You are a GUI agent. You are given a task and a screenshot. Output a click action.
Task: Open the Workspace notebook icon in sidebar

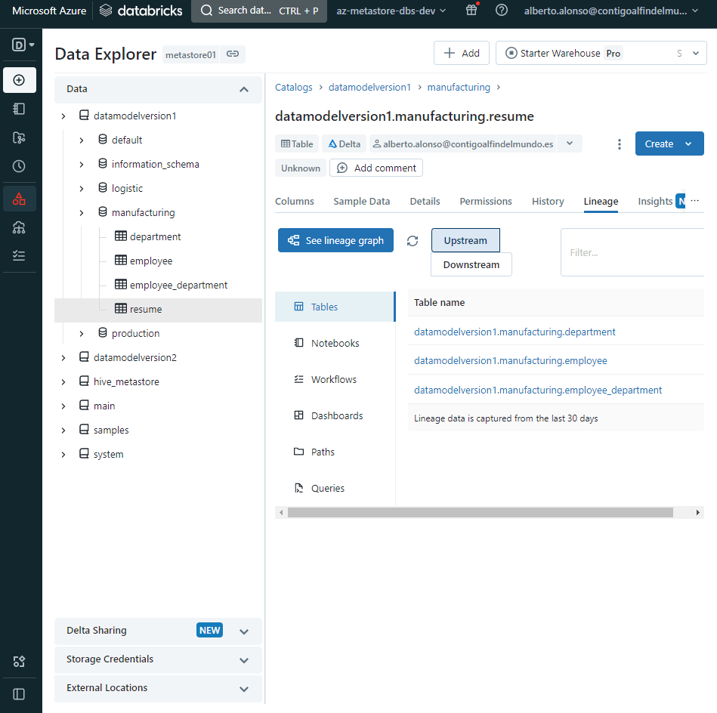tap(20, 109)
